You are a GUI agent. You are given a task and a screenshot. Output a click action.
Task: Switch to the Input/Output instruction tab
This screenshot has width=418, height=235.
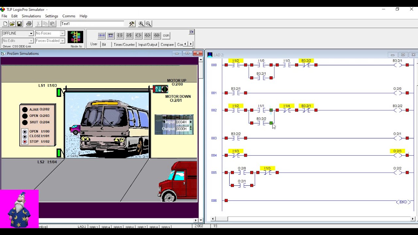(x=148, y=44)
